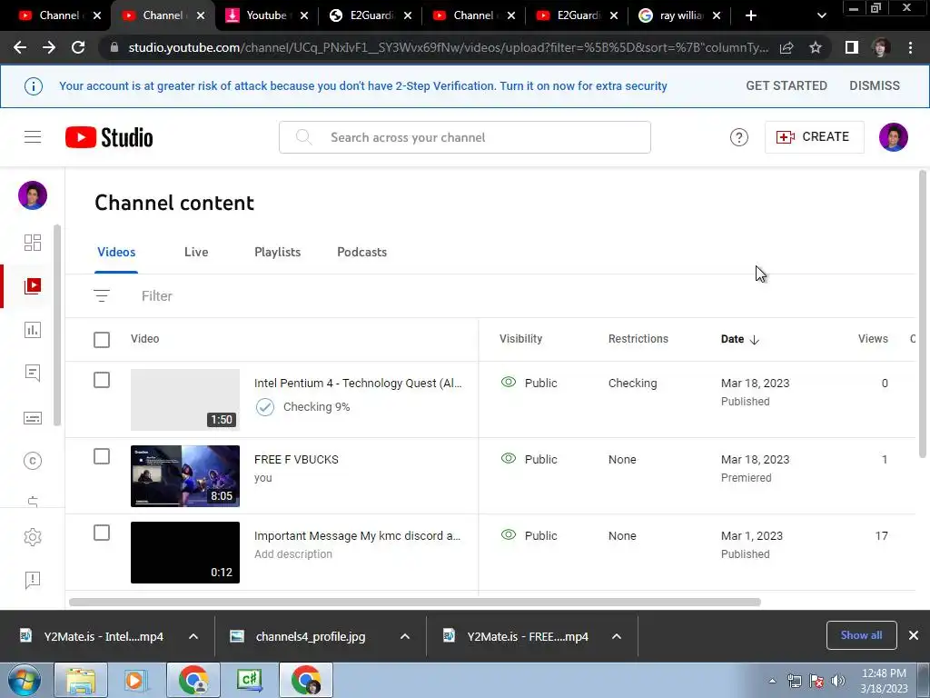This screenshot has height=698, width=930.
Task: Toggle the browser side panel icon
Action: [x=852, y=47]
